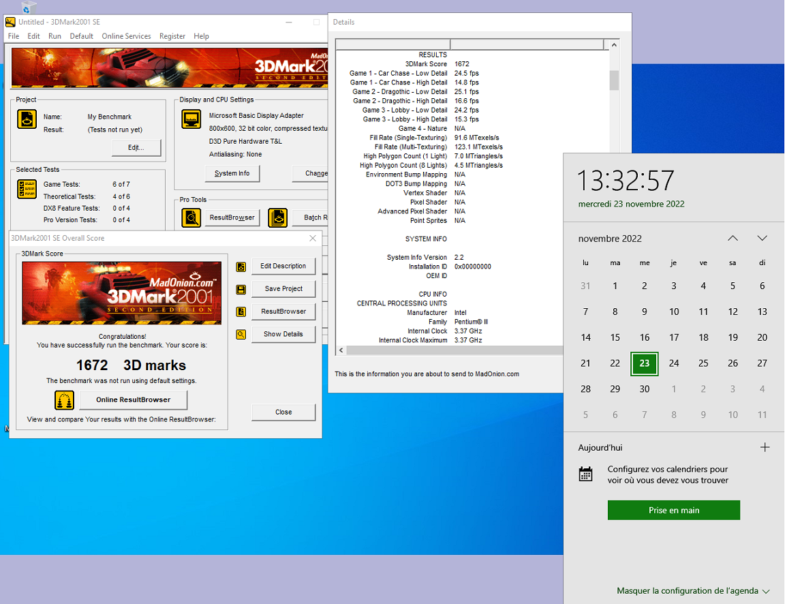
Task: Go to next month in calendar
Action: [762, 239]
